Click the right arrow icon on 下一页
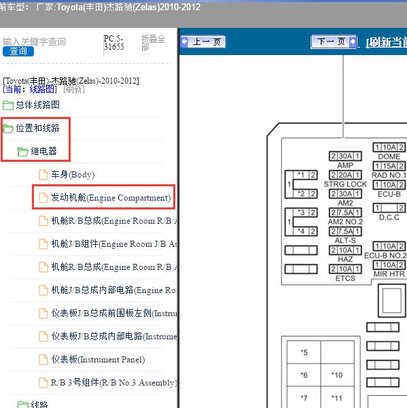The height and width of the screenshot is (408, 407). 353,41
